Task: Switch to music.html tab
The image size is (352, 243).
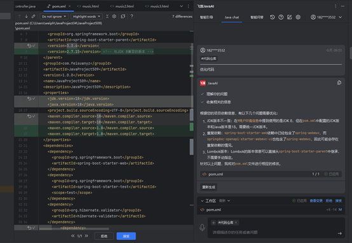Action: (88, 6)
